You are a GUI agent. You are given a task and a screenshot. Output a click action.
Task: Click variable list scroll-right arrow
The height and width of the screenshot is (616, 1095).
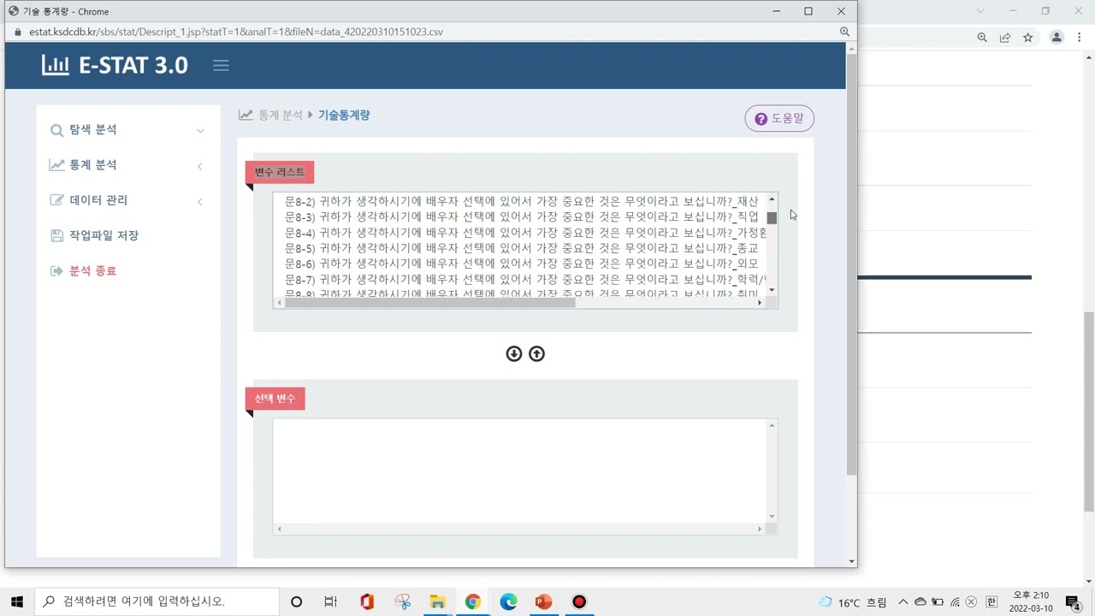click(x=760, y=303)
